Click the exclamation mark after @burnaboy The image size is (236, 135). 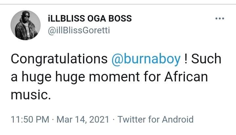(x=186, y=59)
